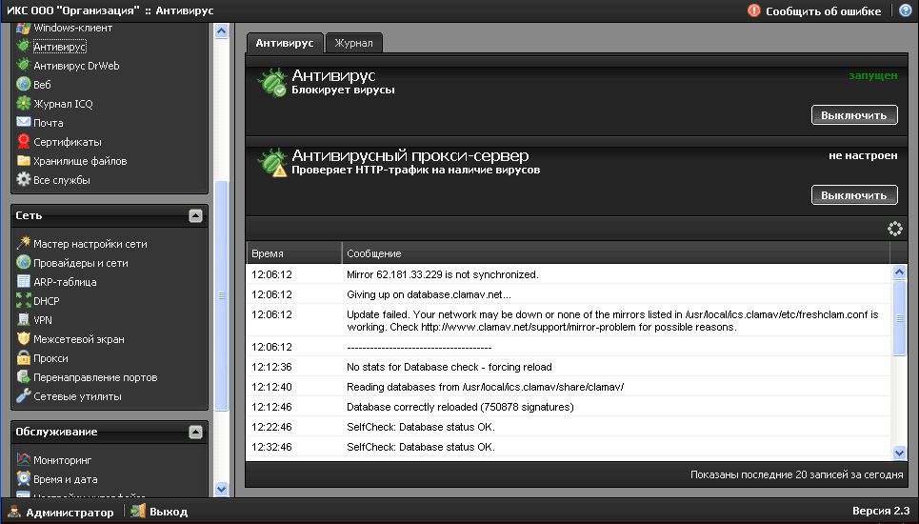
Task: Click the log table scroll down arrow
Action: click(900, 452)
